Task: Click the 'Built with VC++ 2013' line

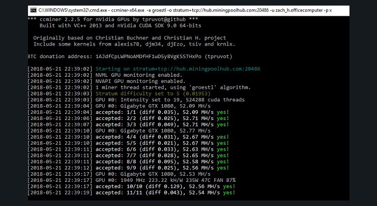Action: tap(120, 26)
